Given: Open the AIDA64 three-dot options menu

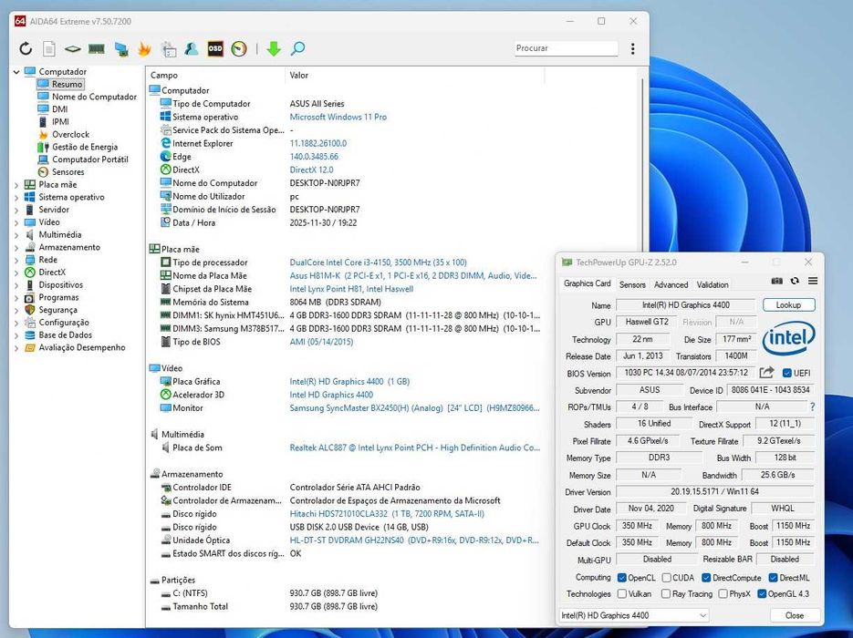Looking at the screenshot, I should pos(632,48).
